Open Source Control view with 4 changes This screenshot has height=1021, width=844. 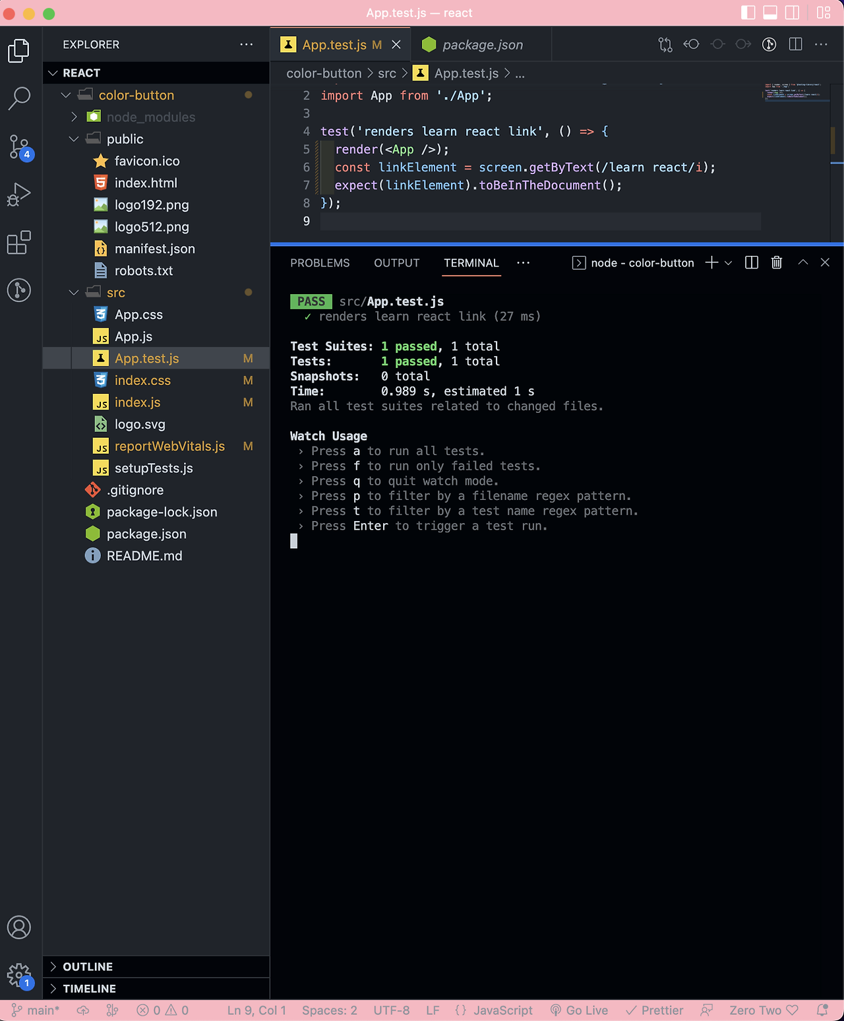pyautogui.click(x=19, y=146)
